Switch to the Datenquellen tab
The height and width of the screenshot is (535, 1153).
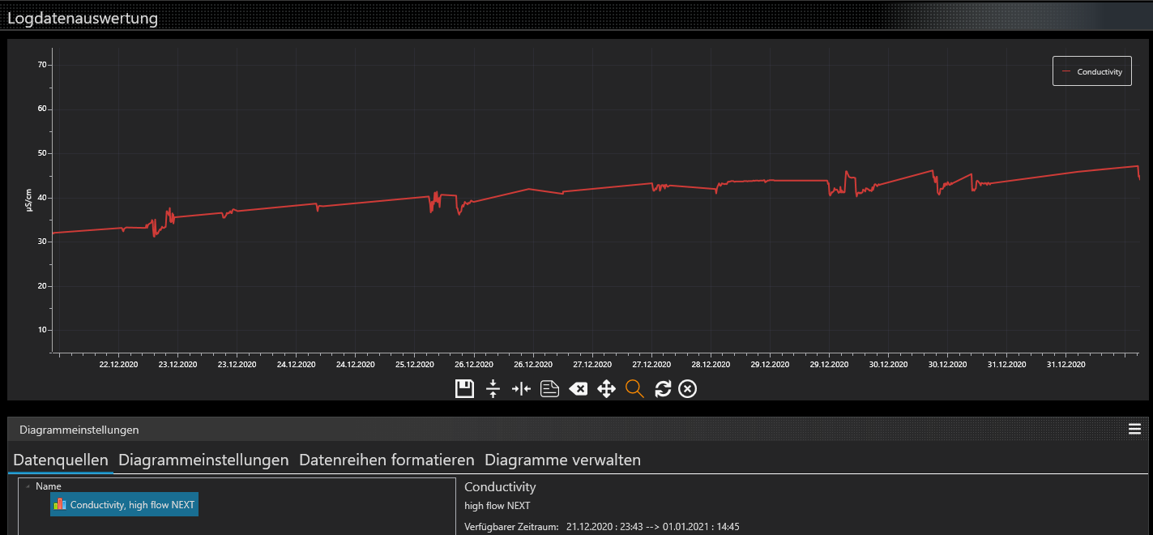(x=61, y=460)
